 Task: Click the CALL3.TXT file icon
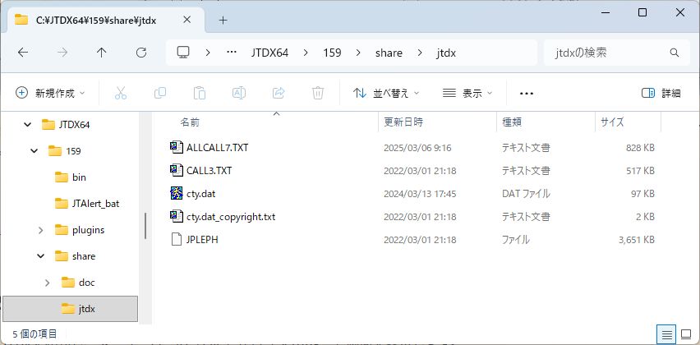pyautogui.click(x=177, y=171)
